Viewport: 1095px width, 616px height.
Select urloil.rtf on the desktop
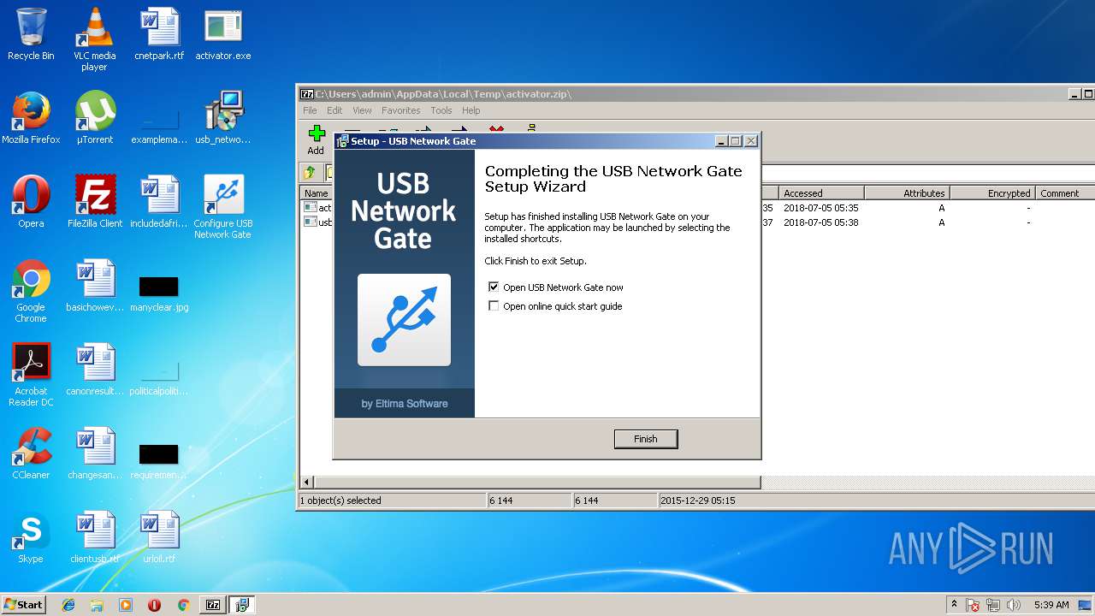(x=159, y=537)
